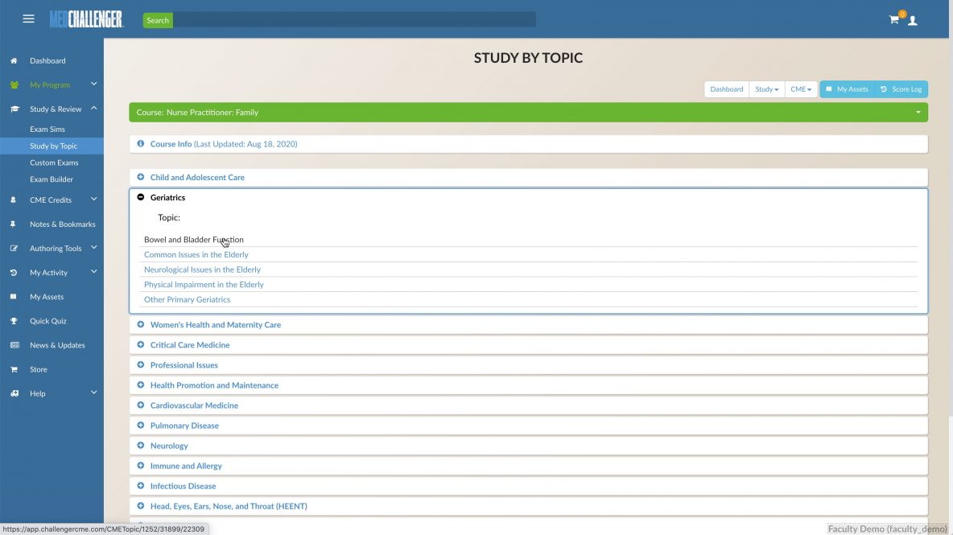
Task: Expand Cardiovascular Medicine plus icon
Action: (140, 405)
